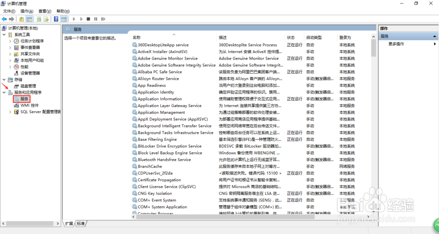
Task: Expand the 共享文件夹 node
Action: [x=10, y=54]
